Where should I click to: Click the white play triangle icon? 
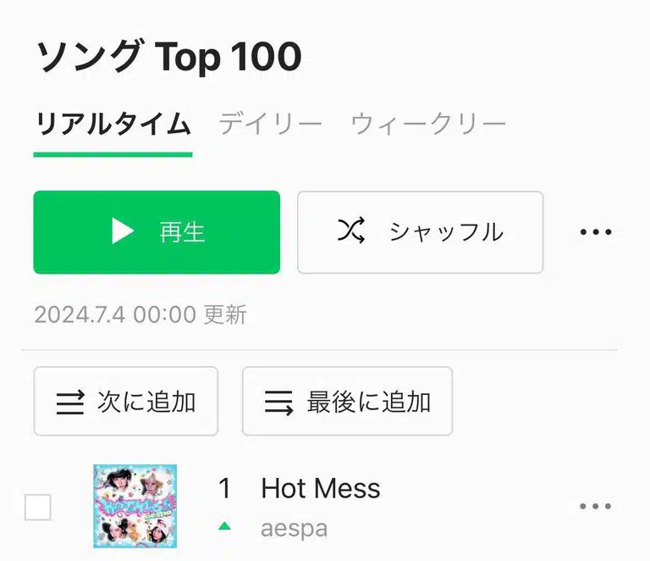123,231
